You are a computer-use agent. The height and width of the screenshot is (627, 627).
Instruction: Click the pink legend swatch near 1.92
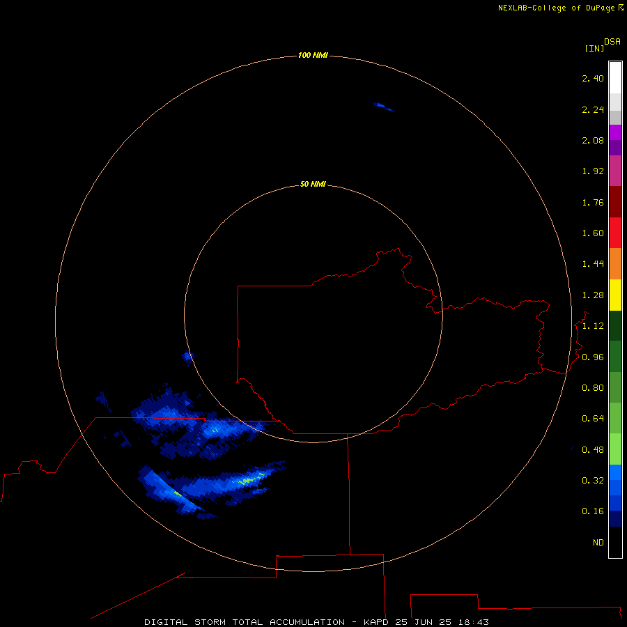615,171
